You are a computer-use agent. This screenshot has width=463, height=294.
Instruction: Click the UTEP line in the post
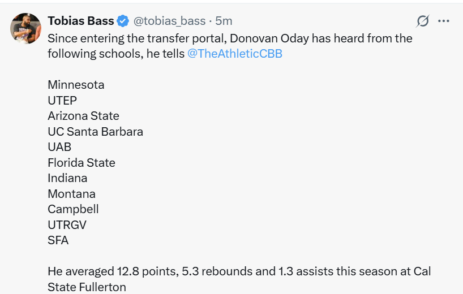[62, 101]
